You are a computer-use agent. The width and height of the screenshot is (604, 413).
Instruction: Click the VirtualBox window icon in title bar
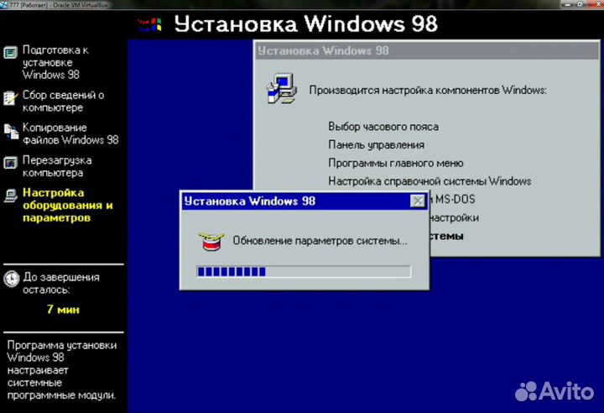click(4, 5)
